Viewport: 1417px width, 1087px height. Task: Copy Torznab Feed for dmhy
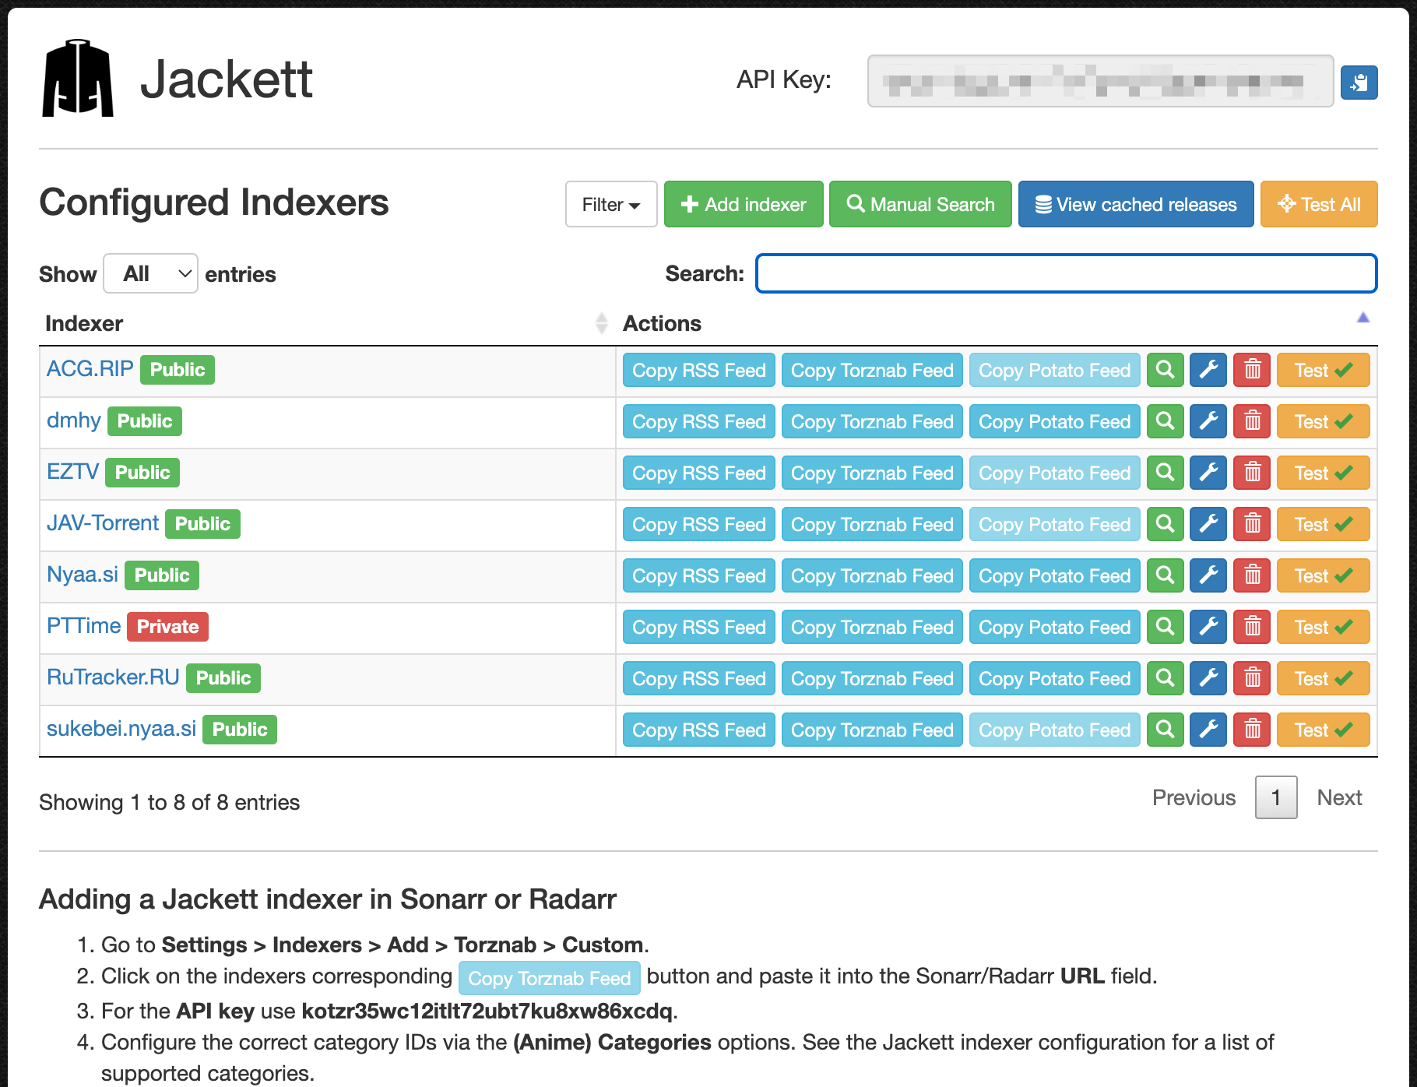(x=872, y=421)
